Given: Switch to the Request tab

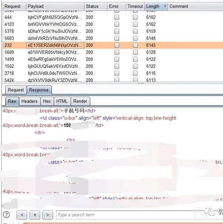Looking at the screenshot, I should [16, 90].
